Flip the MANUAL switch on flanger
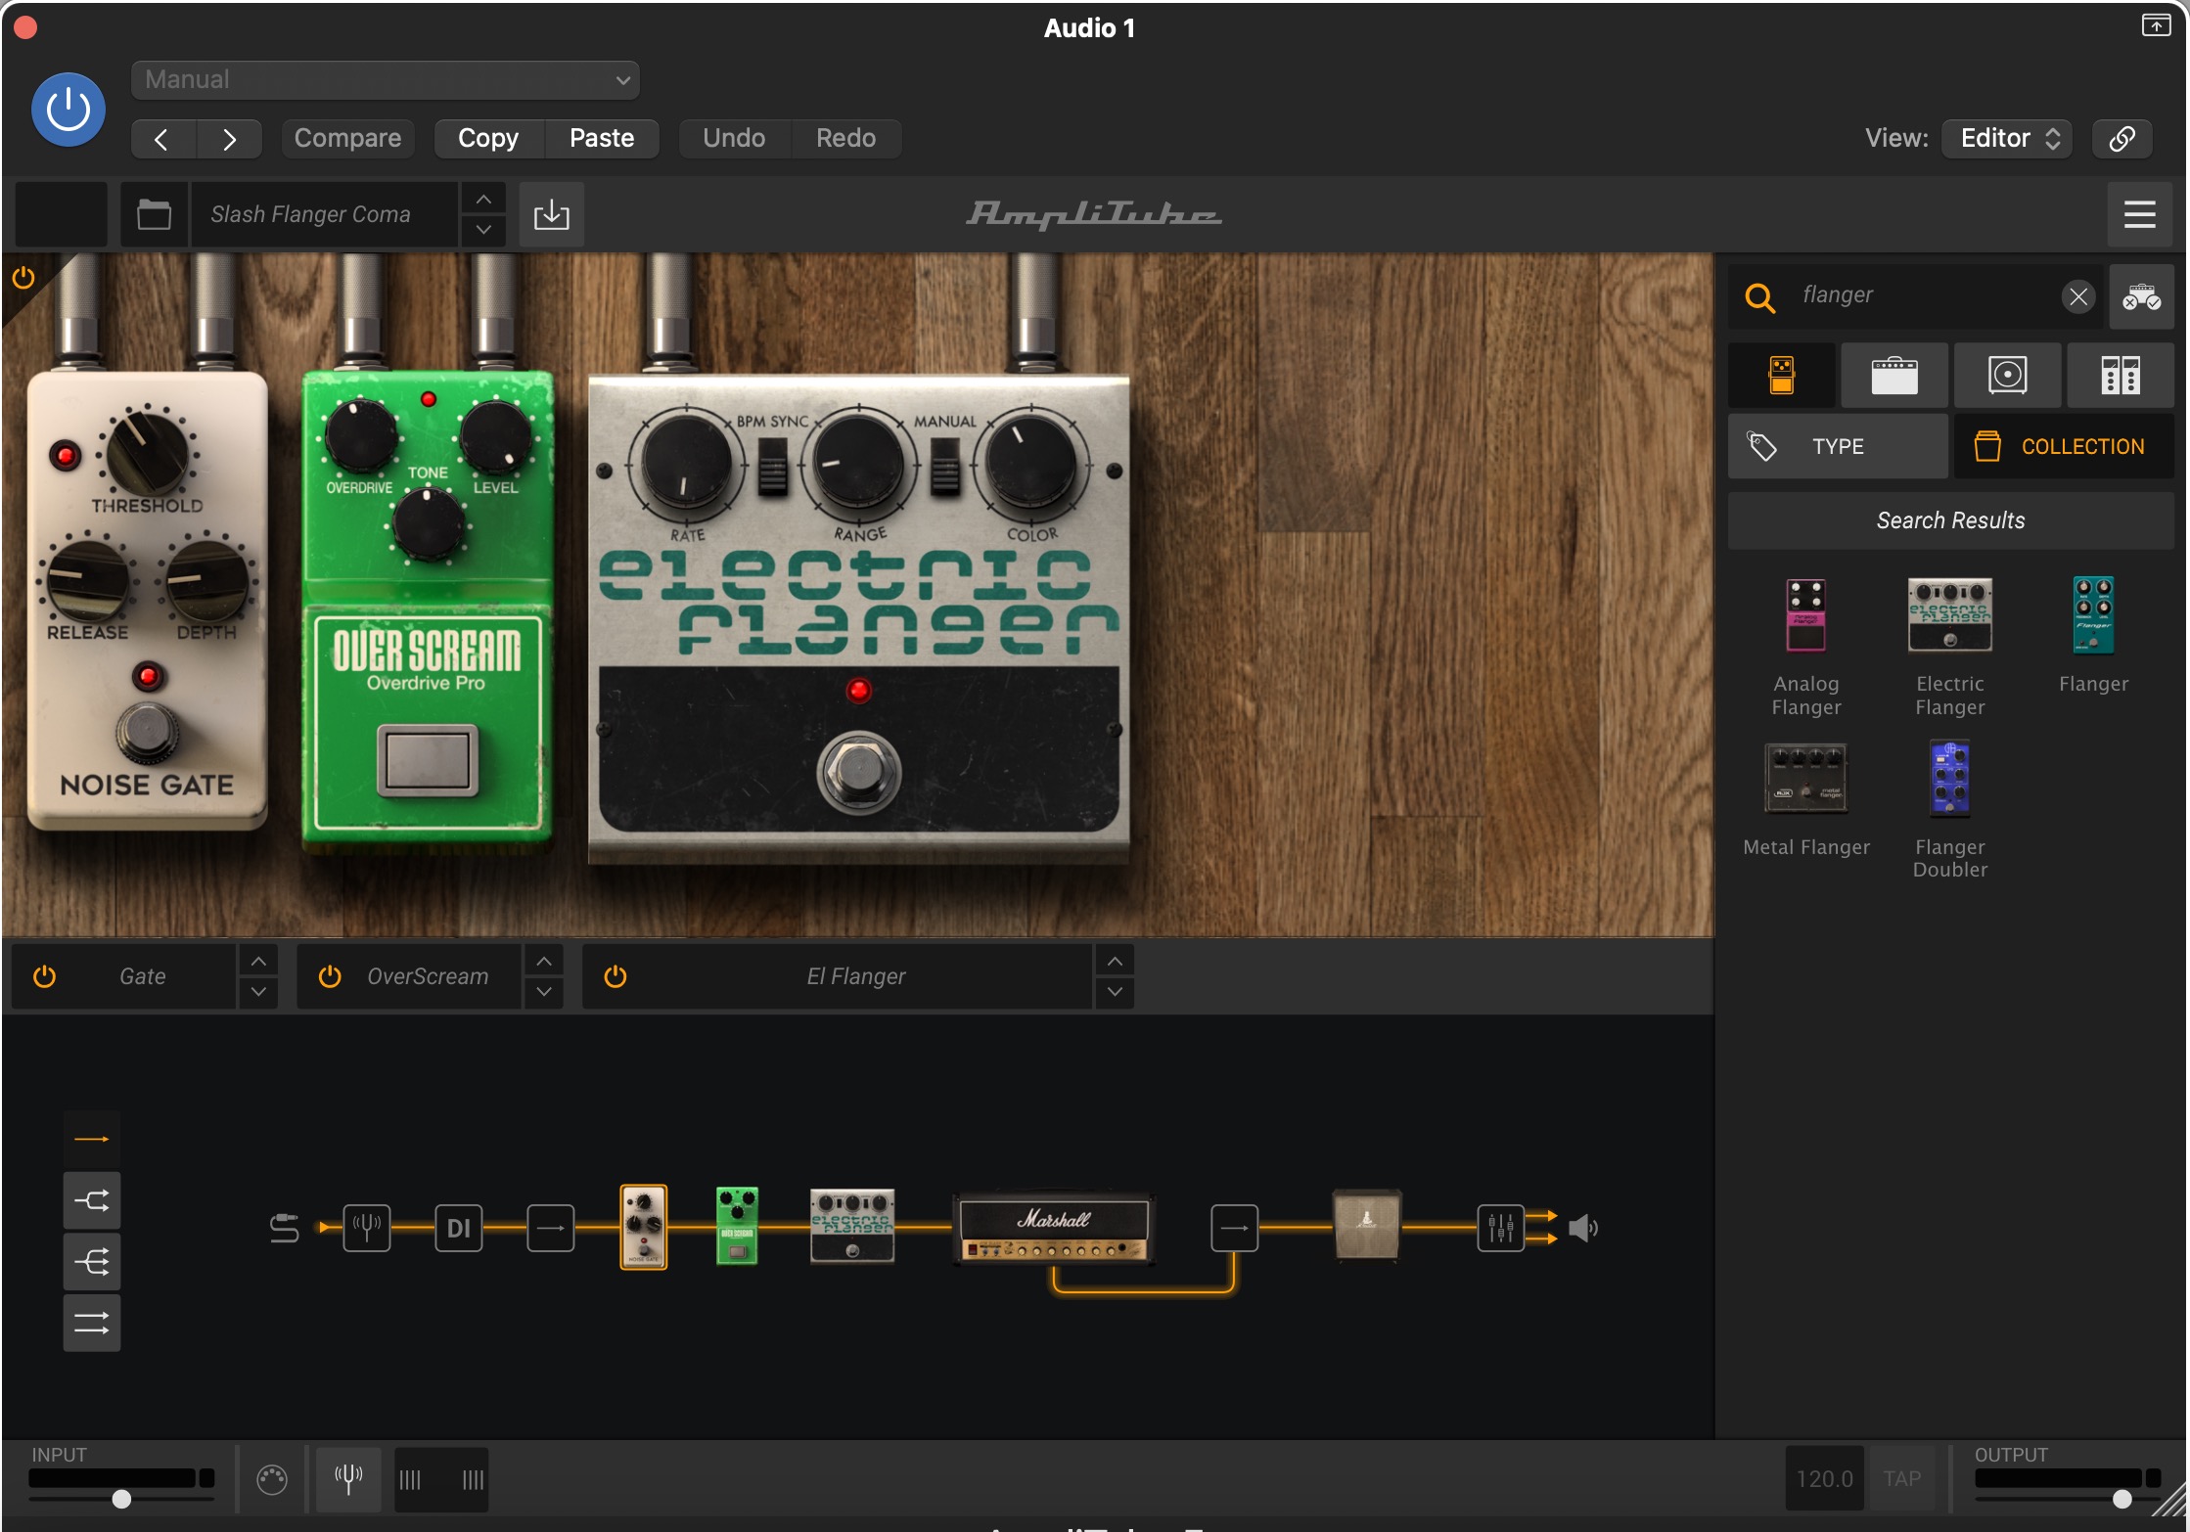The image size is (2190, 1532). (944, 466)
